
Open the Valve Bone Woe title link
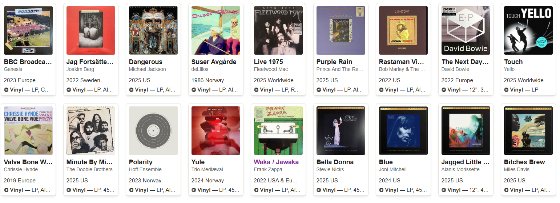(x=28, y=162)
